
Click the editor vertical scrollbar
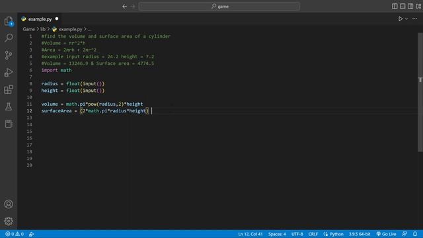point(420,92)
